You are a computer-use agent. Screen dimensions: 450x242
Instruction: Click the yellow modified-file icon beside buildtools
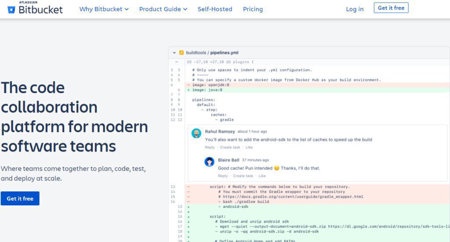(181, 53)
